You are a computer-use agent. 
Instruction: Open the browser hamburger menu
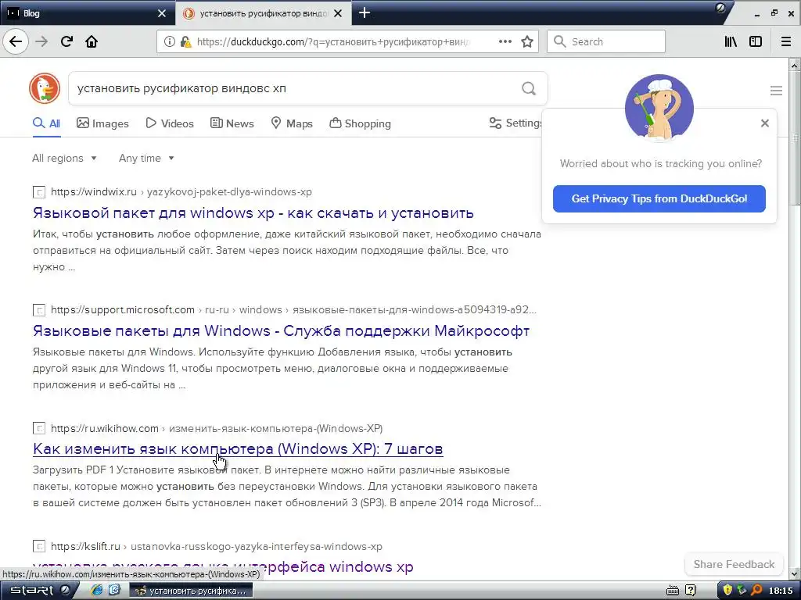(786, 41)
